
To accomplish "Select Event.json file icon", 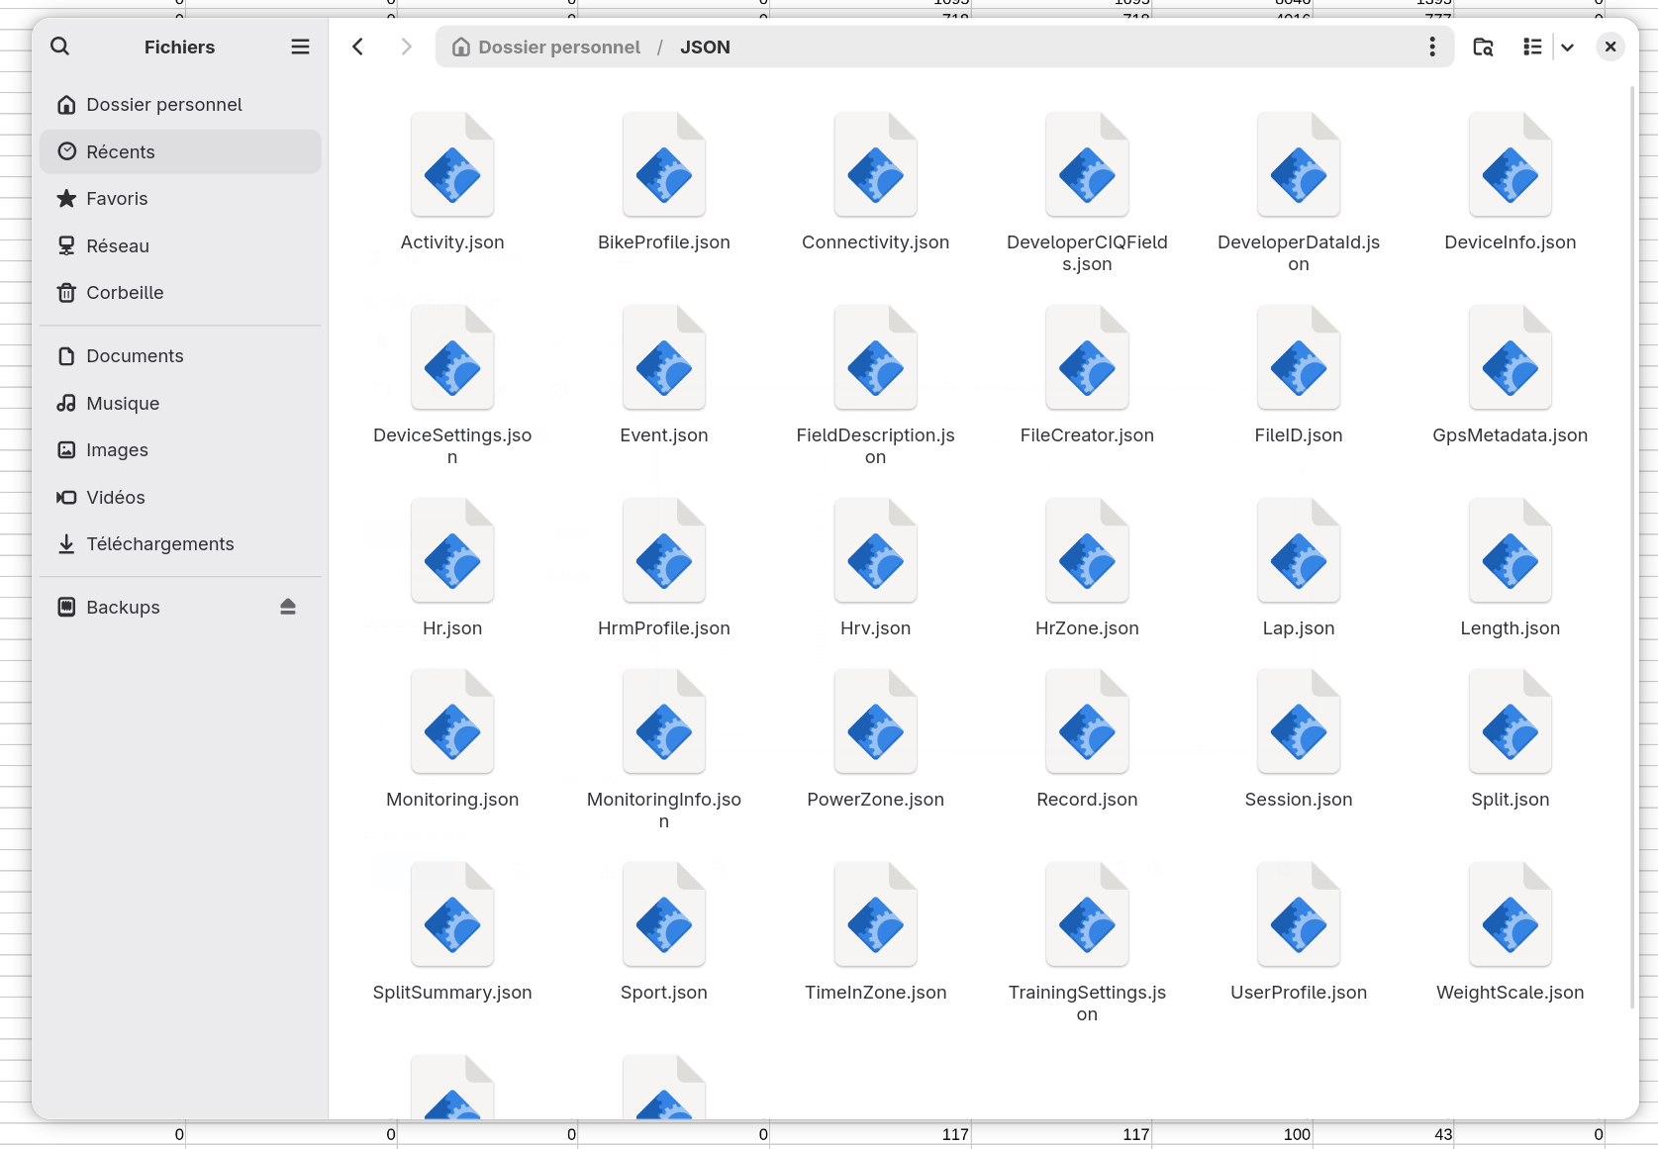I will point(664,357).
